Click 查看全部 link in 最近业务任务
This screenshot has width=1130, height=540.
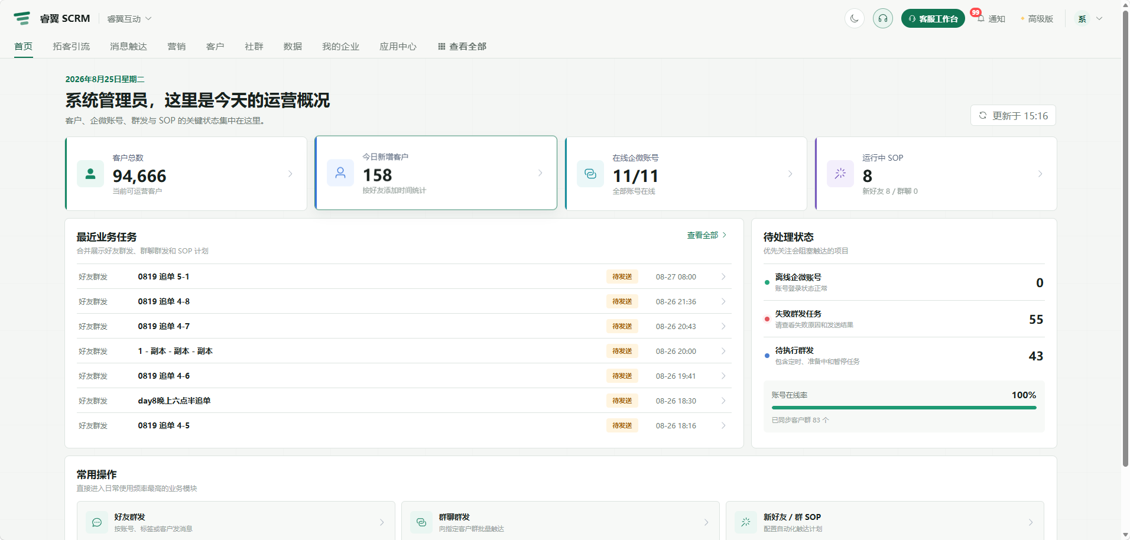tap(707, 235)
